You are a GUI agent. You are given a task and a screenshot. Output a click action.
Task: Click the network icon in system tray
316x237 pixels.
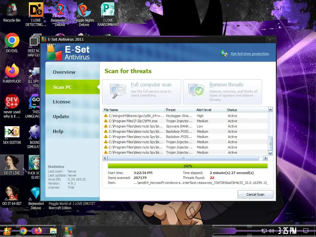pos(264,231)
